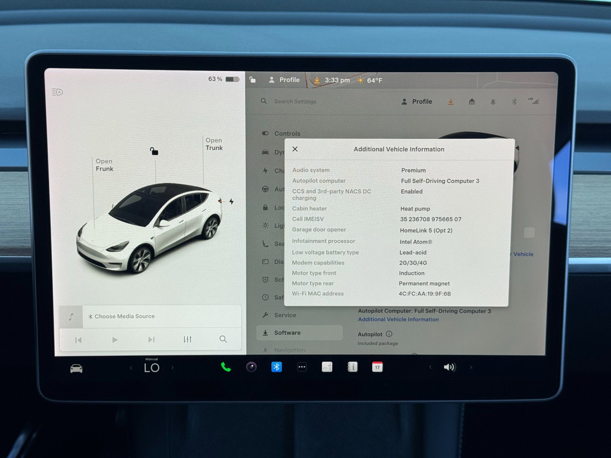This screenshot has width=611, height=458.
Task: Open Bluetooth from the bottom taskbar
Action: click(x=276, y=367)
